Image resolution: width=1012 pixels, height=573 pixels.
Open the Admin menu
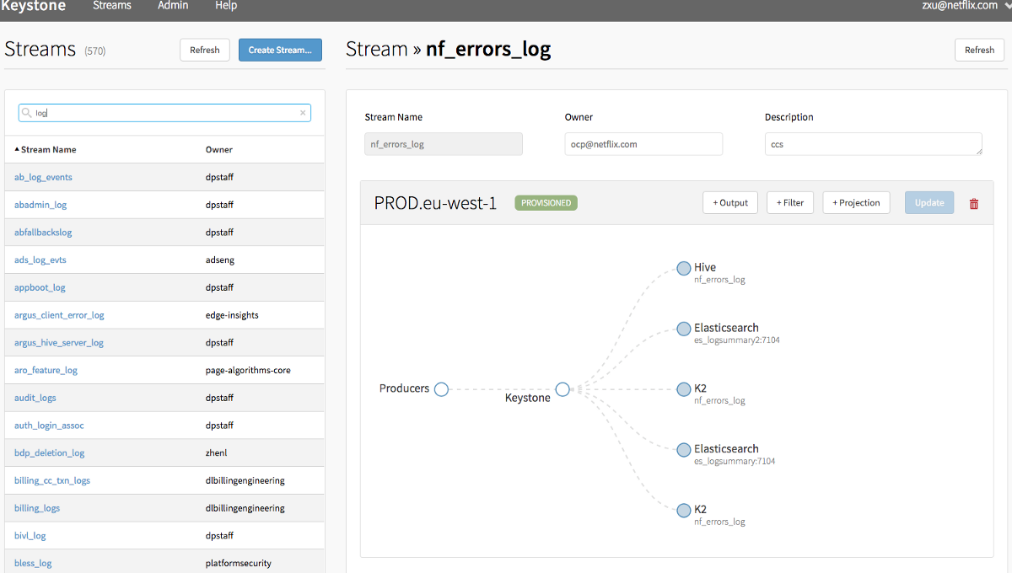click(x=173, y=6)
